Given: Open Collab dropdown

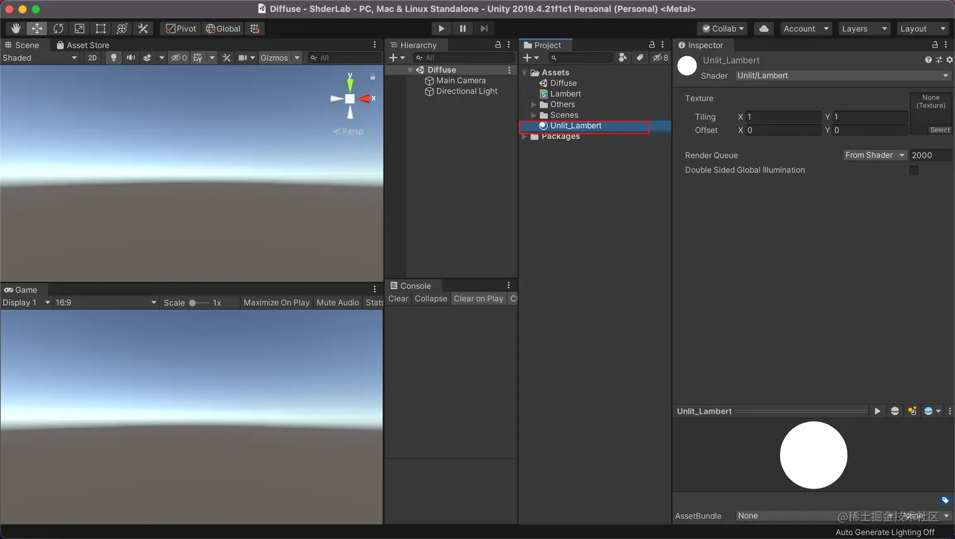Looking at the screenshot, I should click(723, 28).
